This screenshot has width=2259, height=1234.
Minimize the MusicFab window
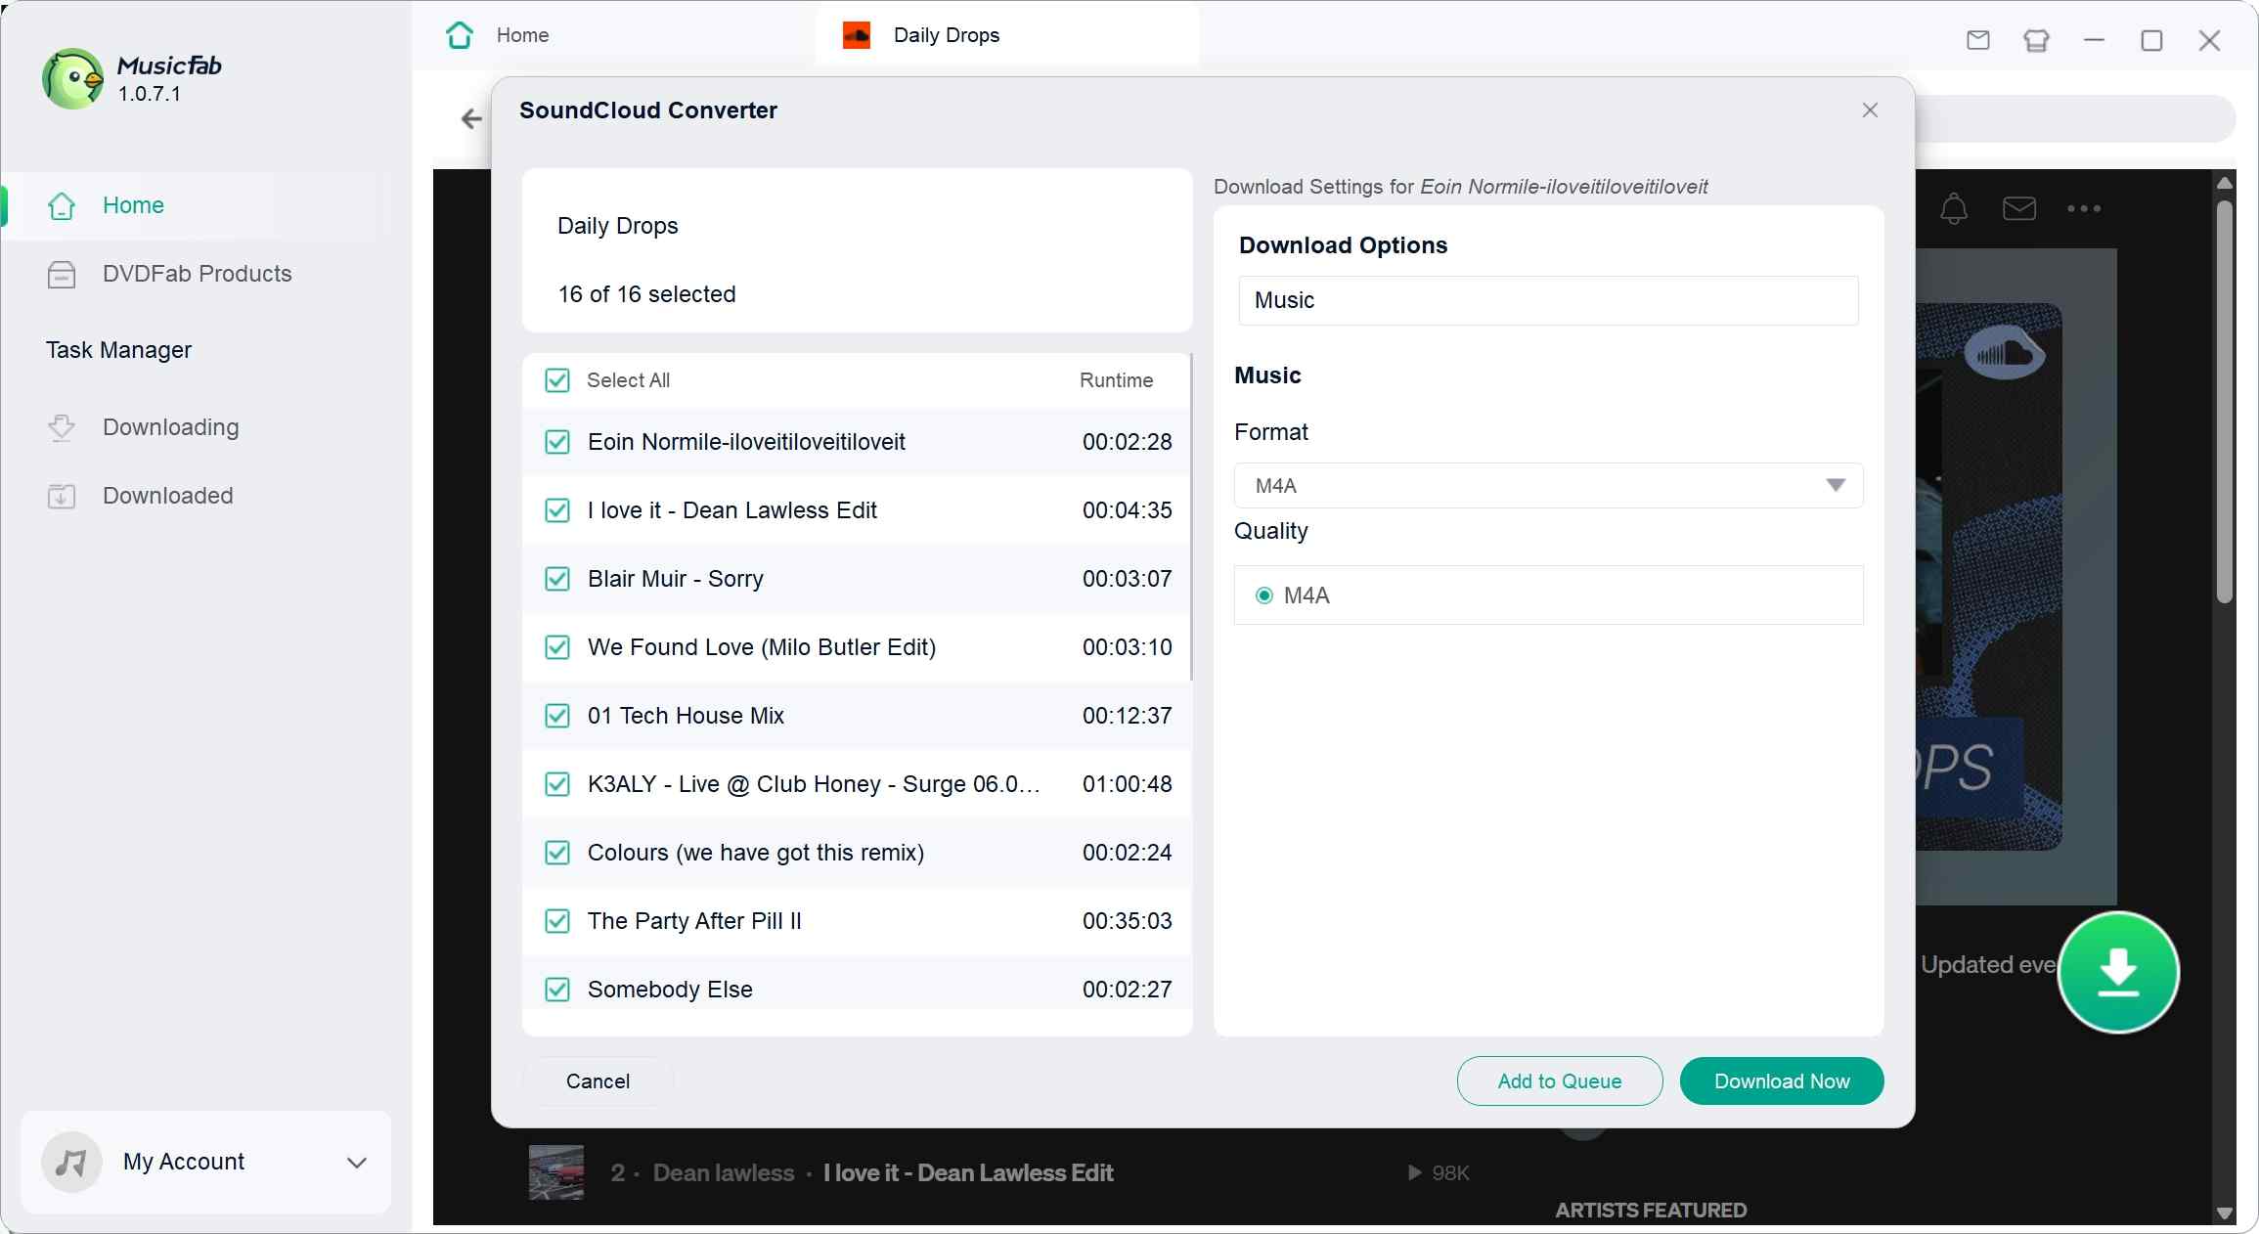(x=2094, y=40)
